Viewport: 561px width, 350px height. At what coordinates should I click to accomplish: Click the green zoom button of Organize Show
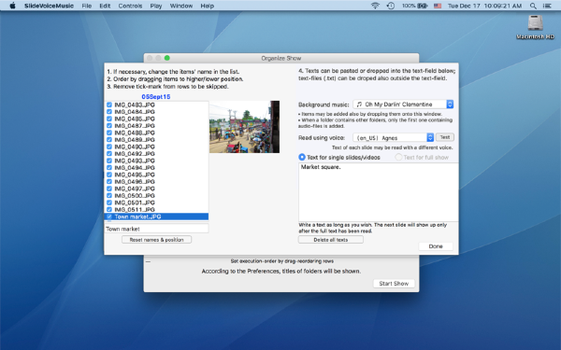166,58
